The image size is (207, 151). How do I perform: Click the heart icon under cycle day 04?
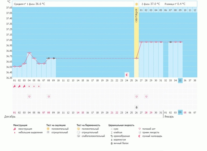pyautogui.click(x=29, y=97)
